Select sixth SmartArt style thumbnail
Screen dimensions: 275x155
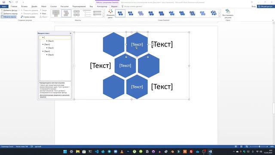(172, 13)
